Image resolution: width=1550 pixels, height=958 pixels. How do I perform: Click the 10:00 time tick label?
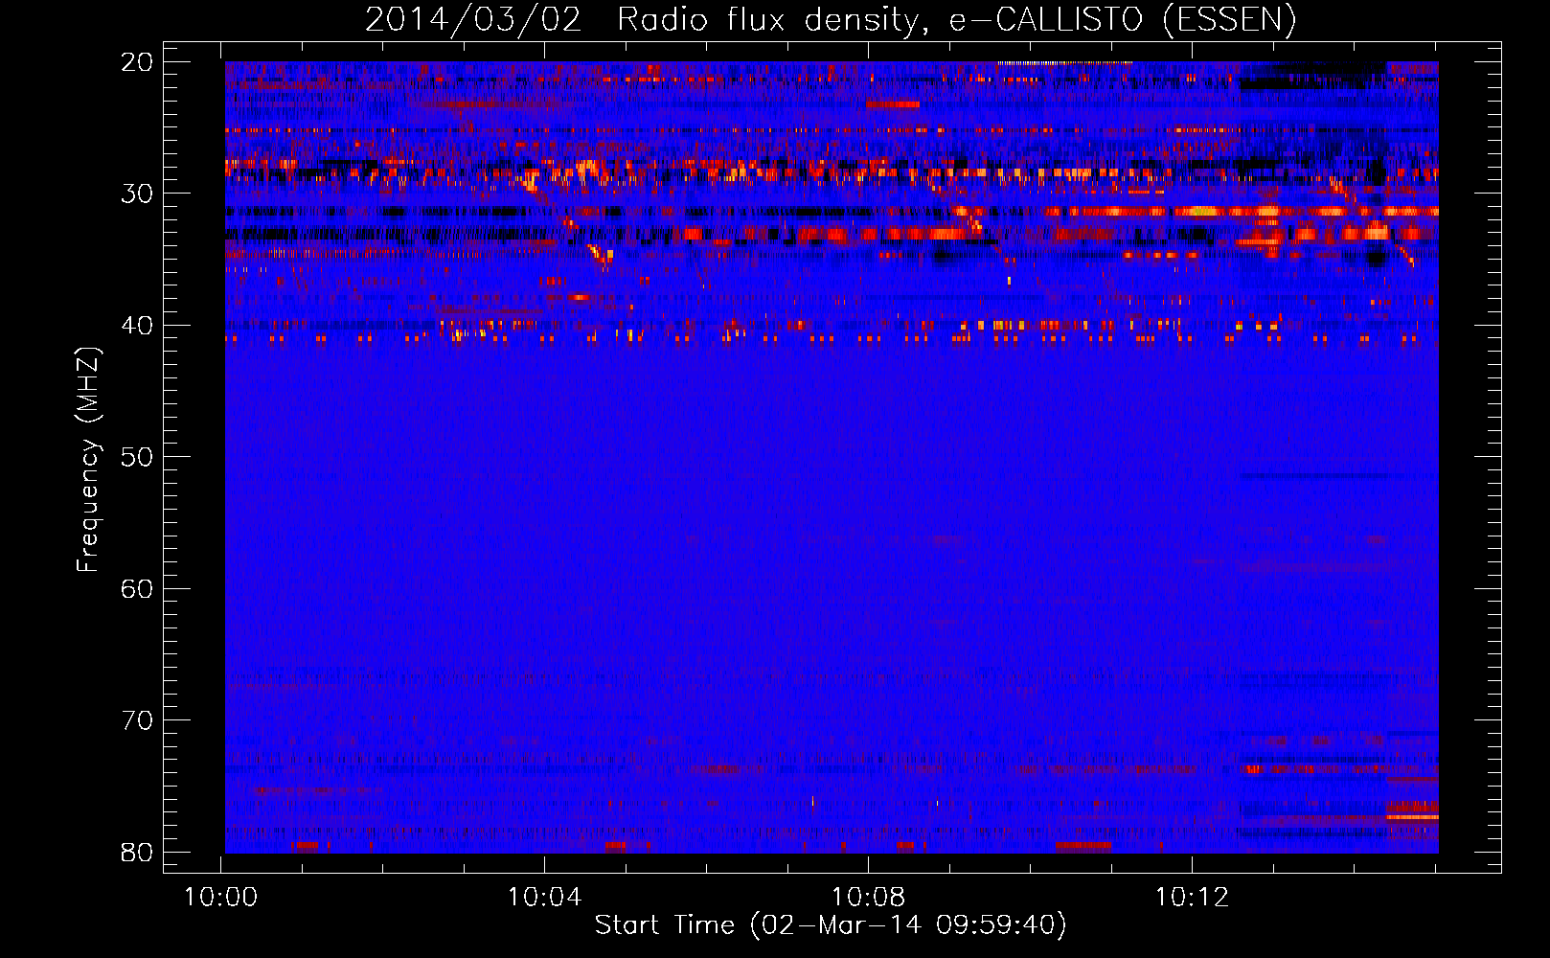[221, 898]
